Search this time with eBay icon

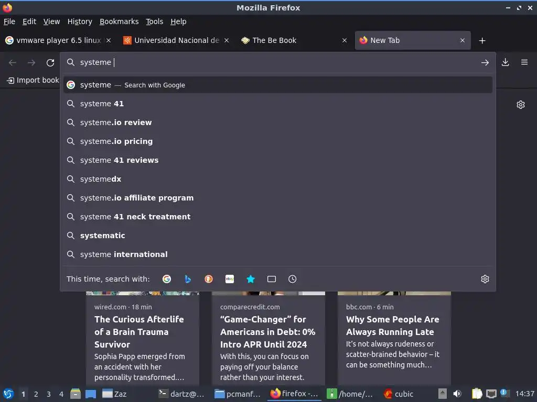coord(230,279)
